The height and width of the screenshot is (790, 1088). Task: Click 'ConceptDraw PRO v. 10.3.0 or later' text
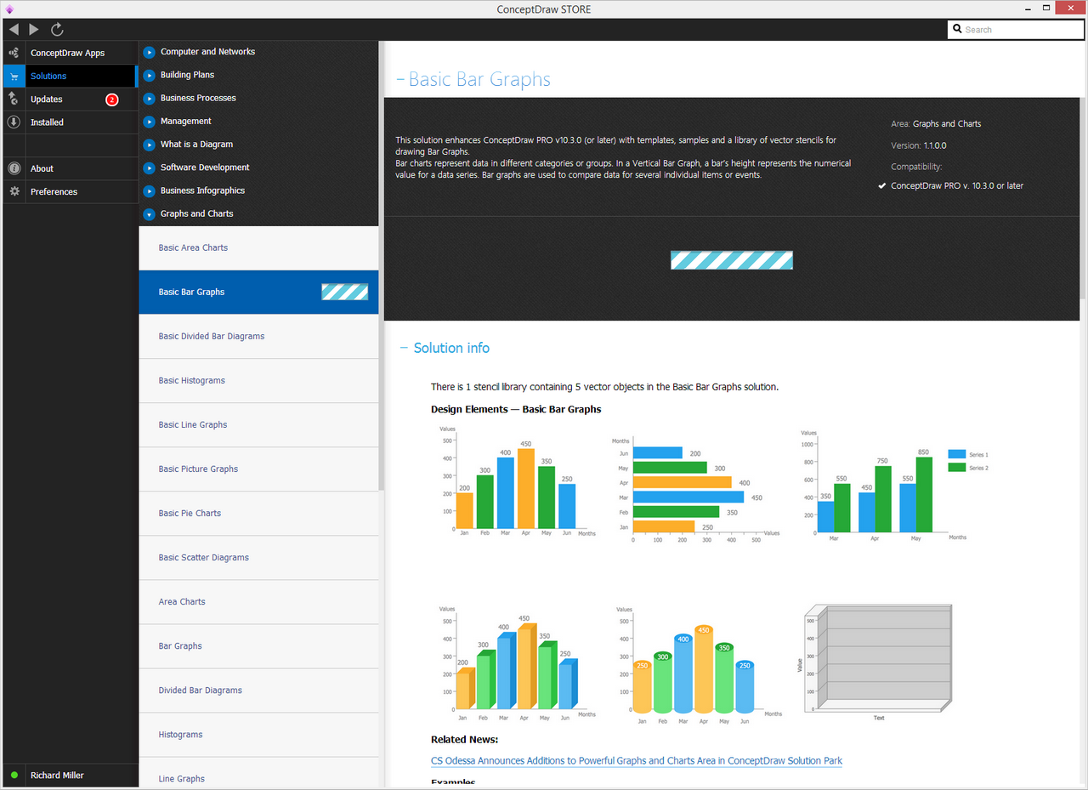coord(957,185)
